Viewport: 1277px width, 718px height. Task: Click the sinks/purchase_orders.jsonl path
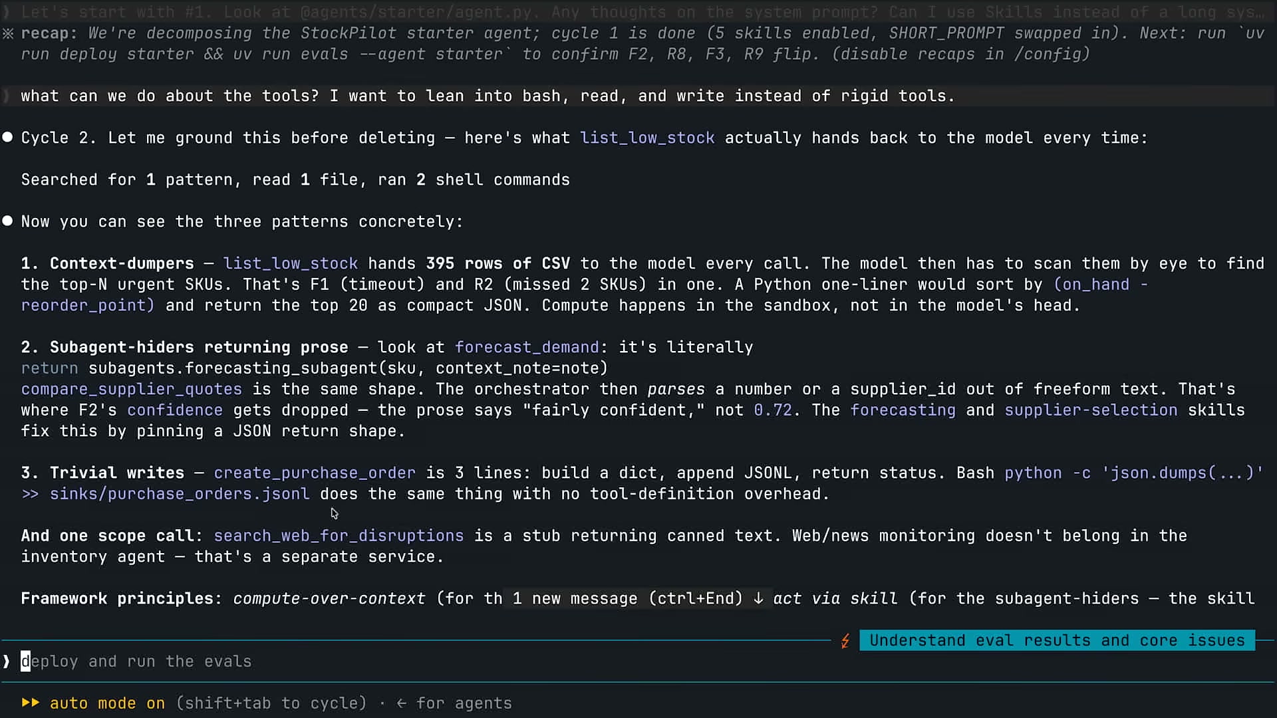180,494
